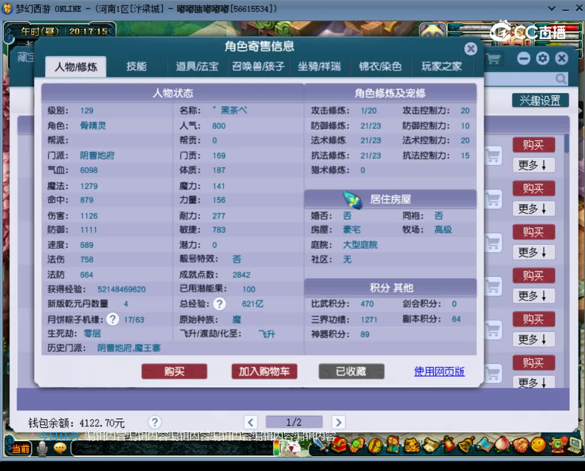Switch to the 人物/修炼 tab

pos(76,67)
